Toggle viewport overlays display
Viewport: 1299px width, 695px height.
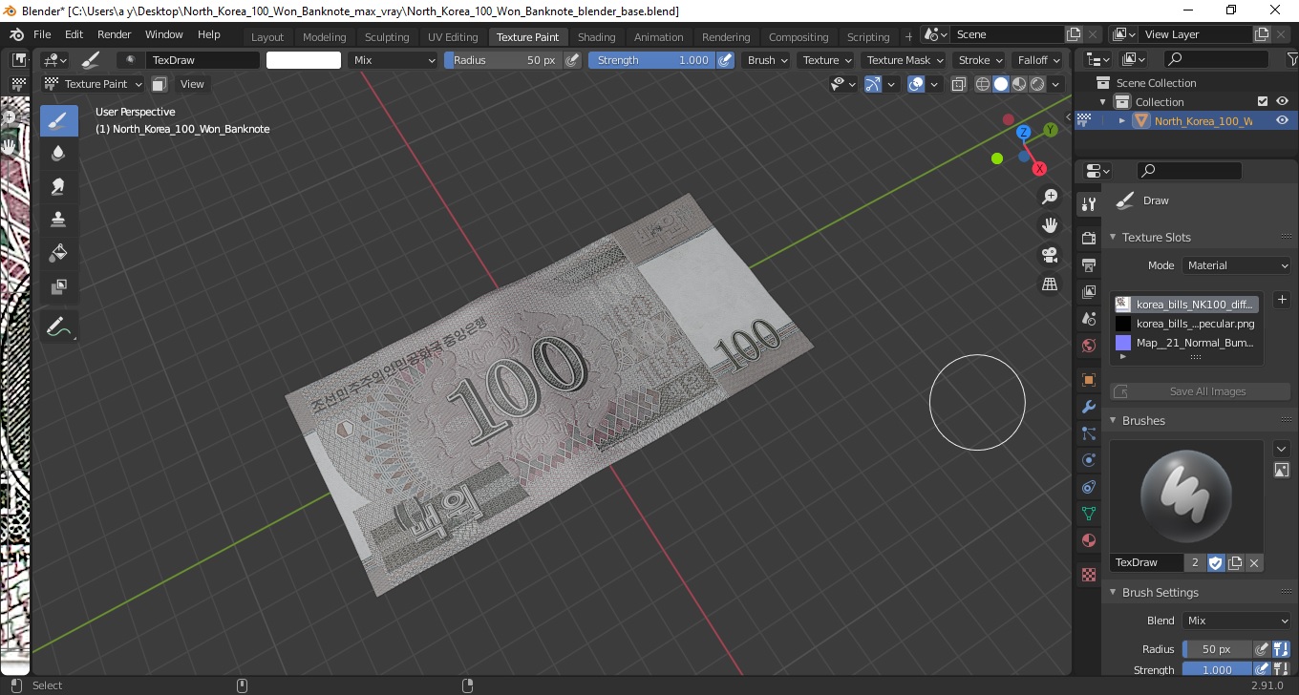click(x=916, y=84)
